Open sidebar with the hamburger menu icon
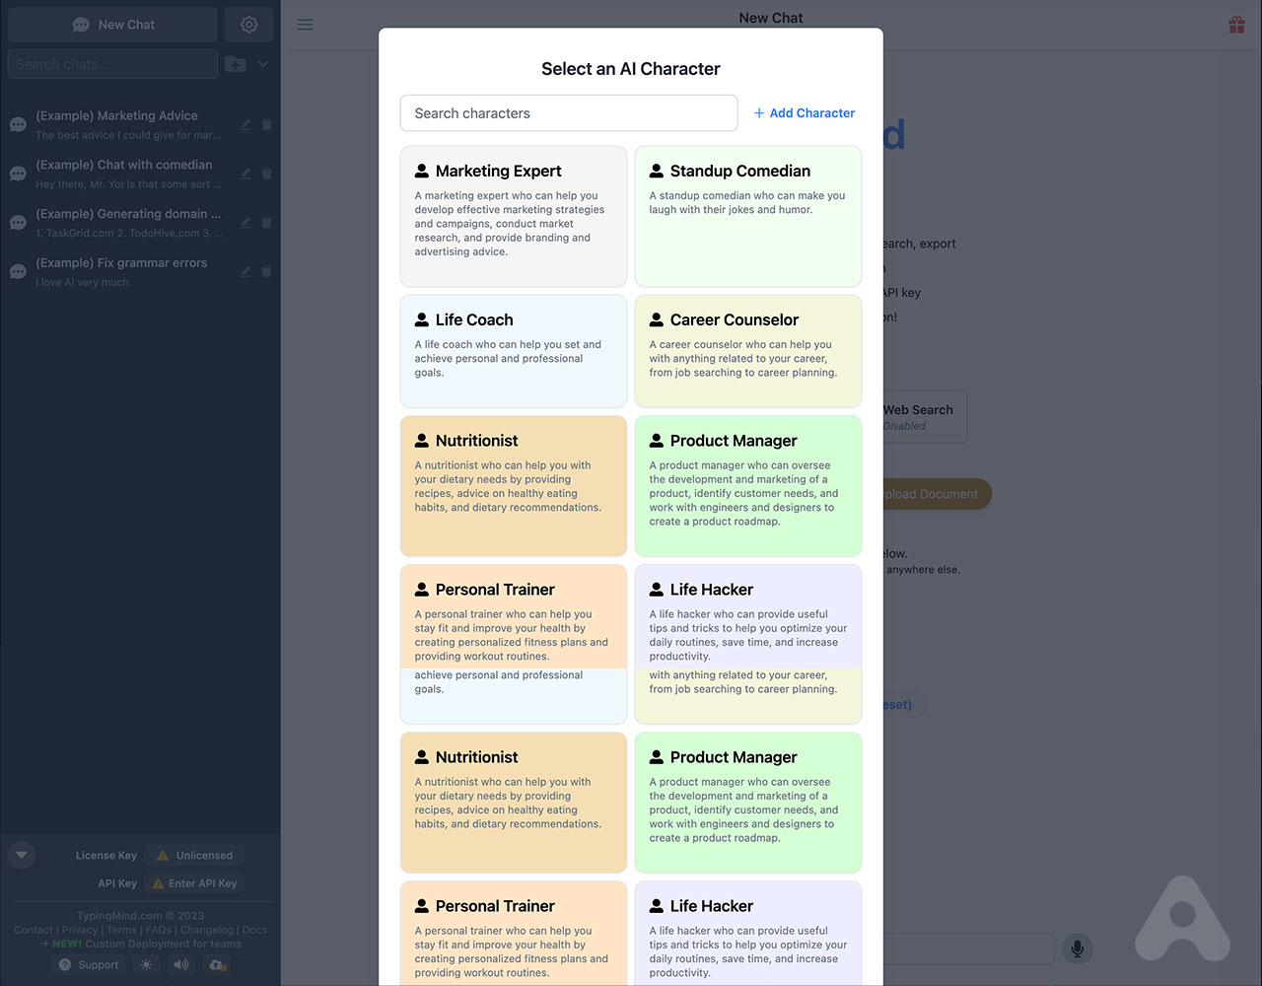 point(306,25)
